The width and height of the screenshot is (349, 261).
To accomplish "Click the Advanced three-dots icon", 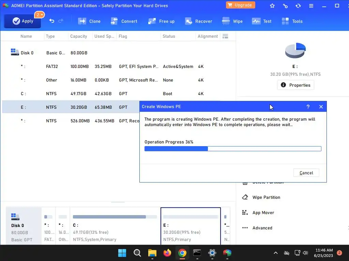I will [245, 228].
